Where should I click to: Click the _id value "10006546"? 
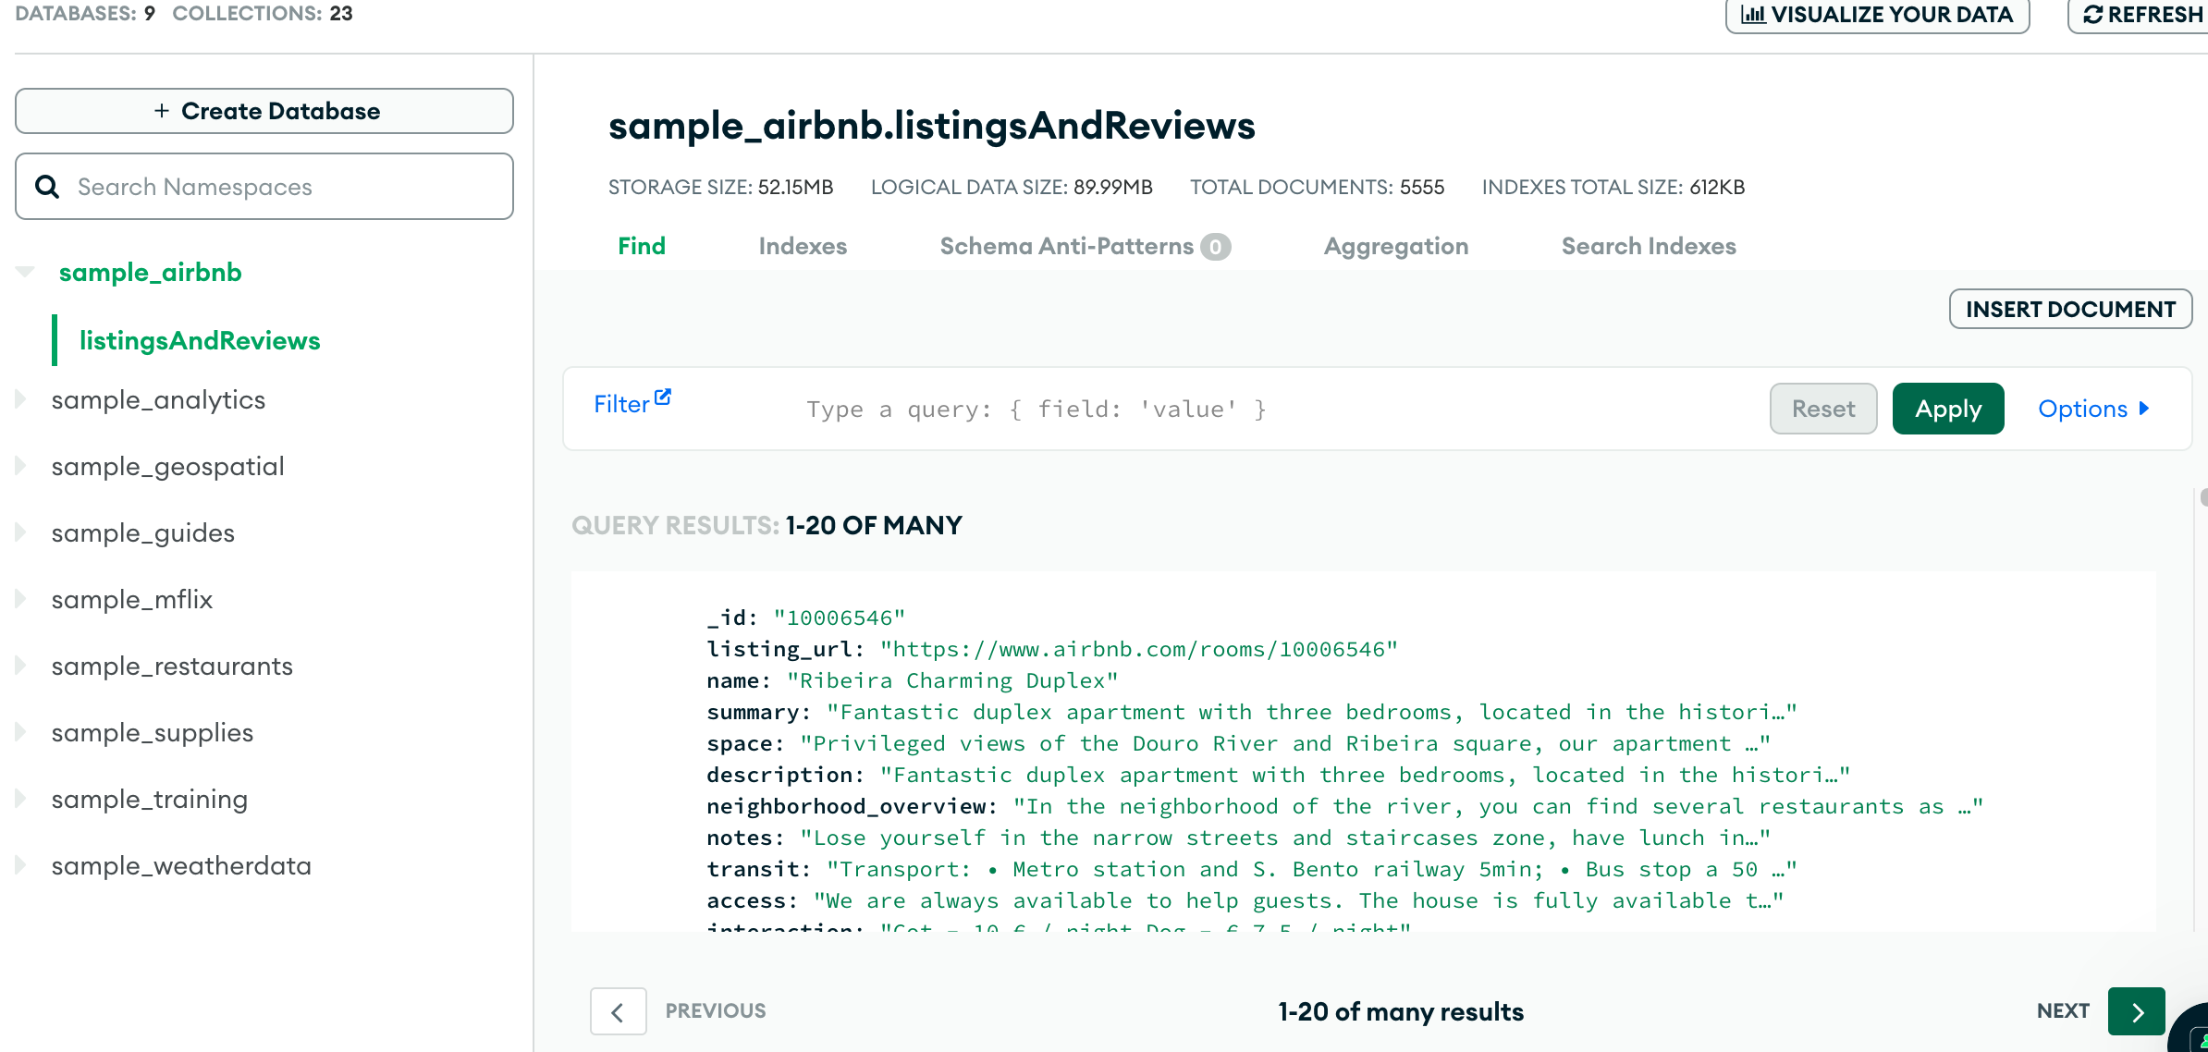pyautogui.click(x=840, y=618)
